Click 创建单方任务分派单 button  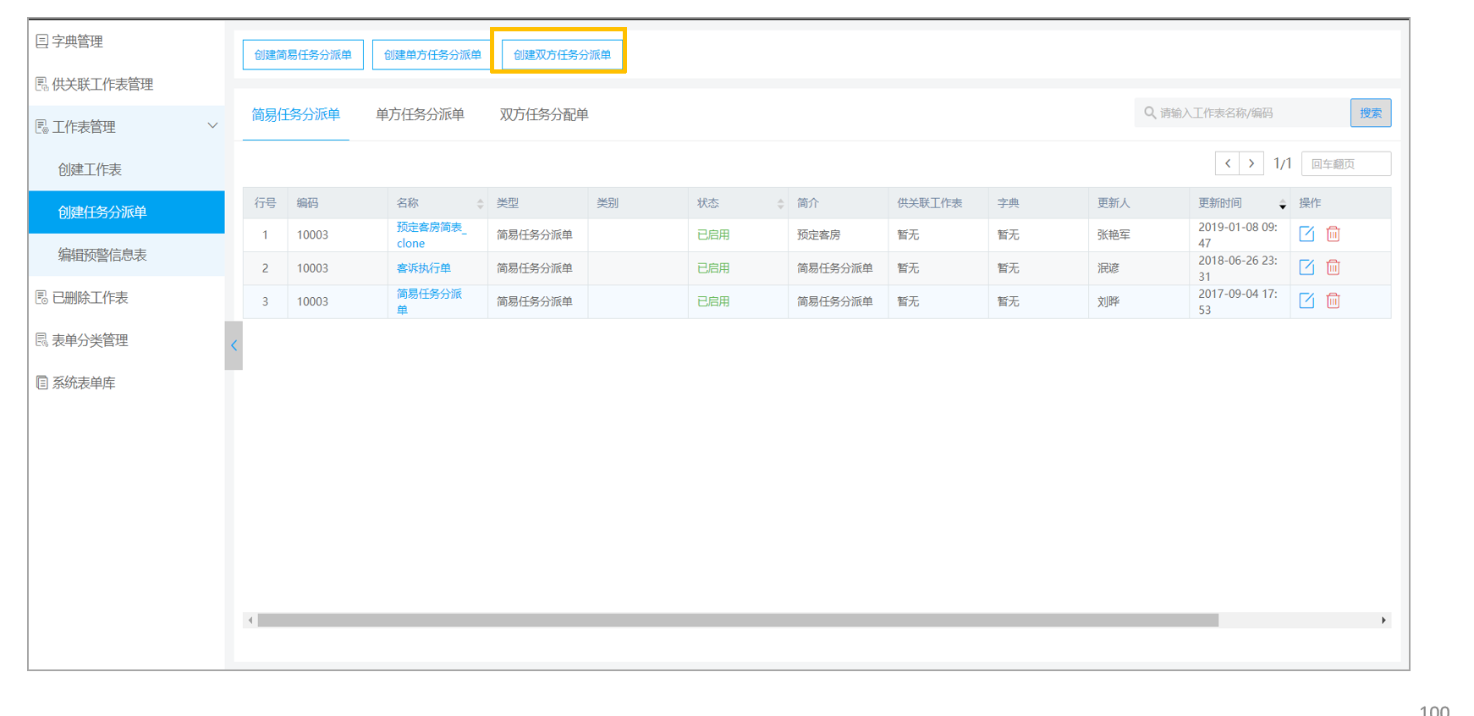pyautogui.click(x=432, y=54)
